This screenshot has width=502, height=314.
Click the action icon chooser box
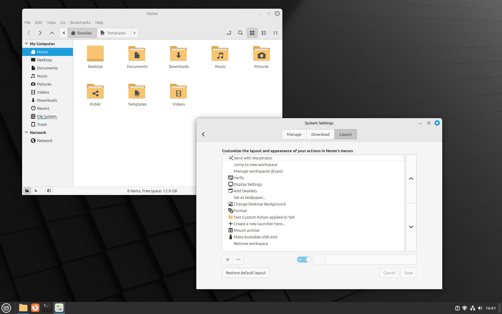[320, 260]
